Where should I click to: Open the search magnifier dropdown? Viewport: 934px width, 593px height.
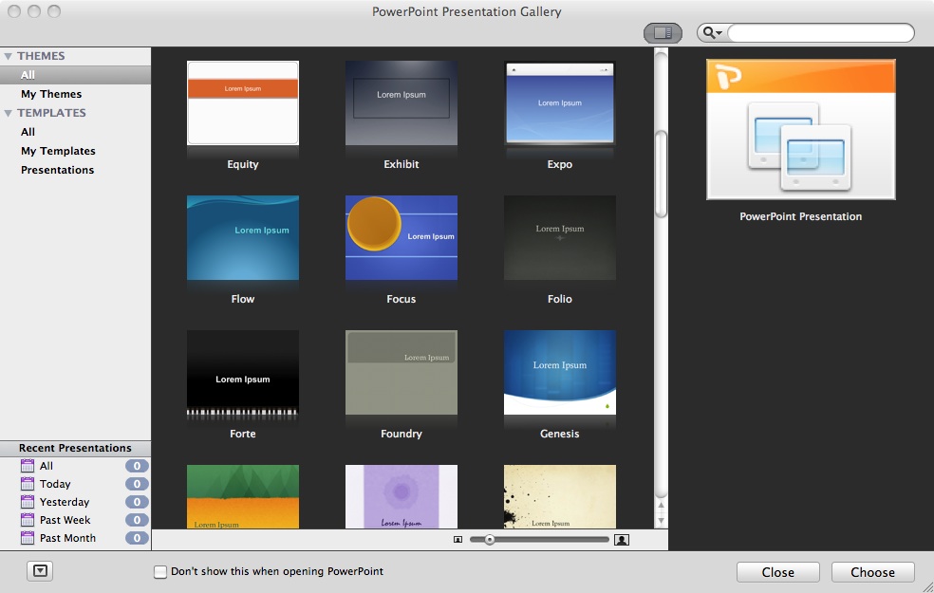[x=712, y=33]
